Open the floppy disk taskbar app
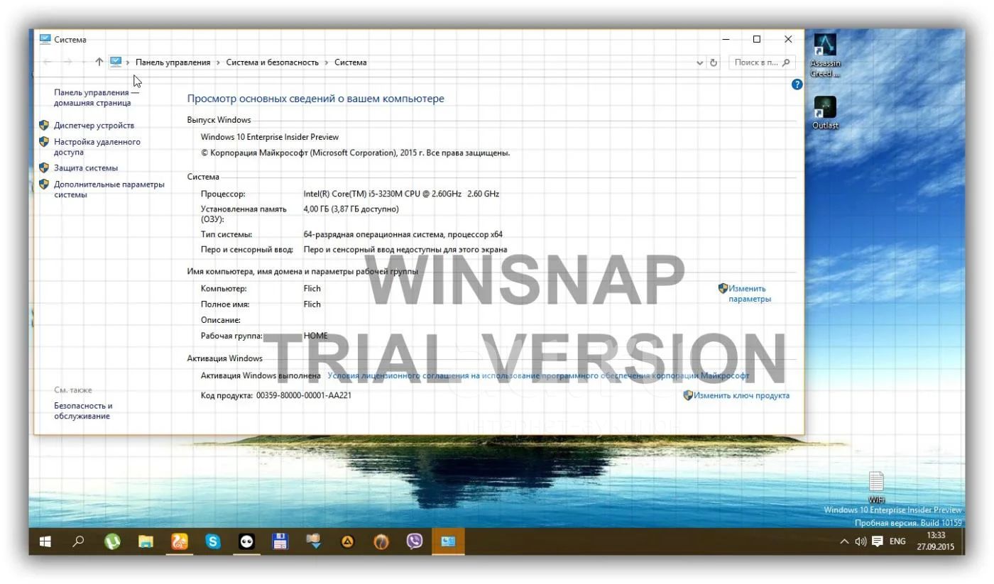This screenshot has width=994, height=584. (x=280, y=541)
